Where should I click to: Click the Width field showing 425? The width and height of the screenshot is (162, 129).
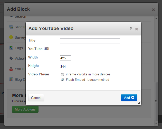pos(65,58)
